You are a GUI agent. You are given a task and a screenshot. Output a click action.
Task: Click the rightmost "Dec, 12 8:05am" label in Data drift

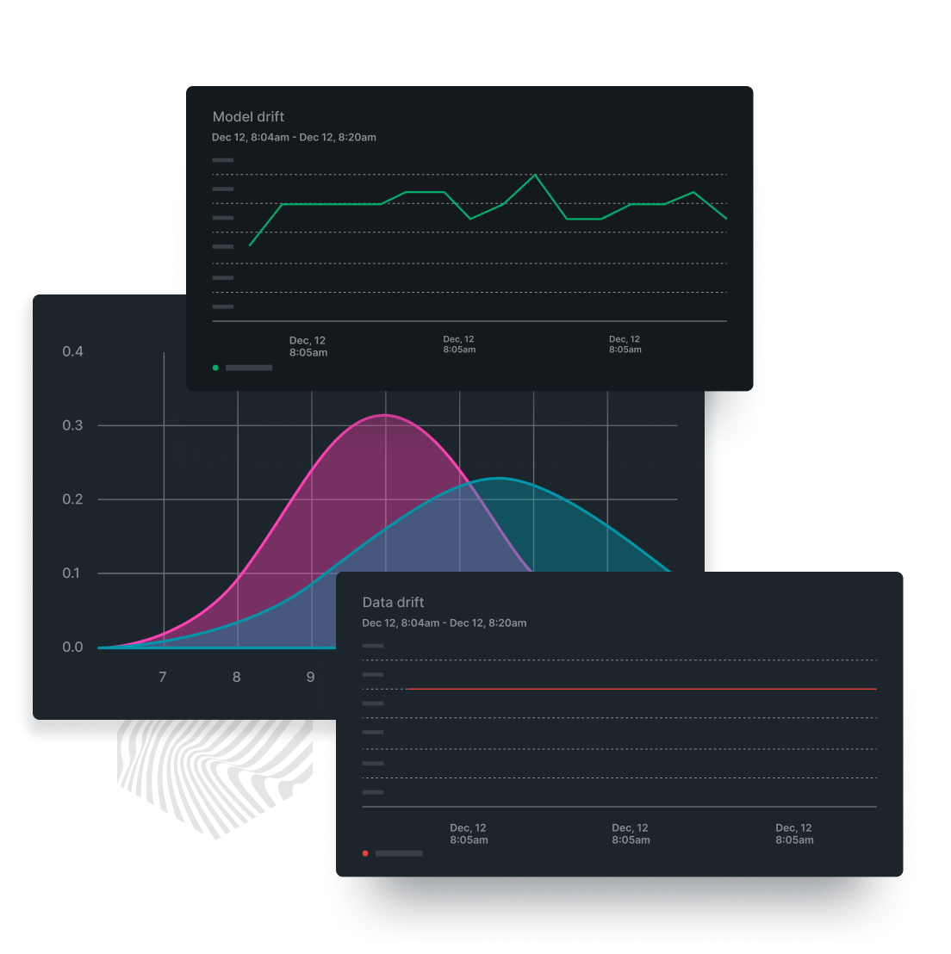(794, 834)
